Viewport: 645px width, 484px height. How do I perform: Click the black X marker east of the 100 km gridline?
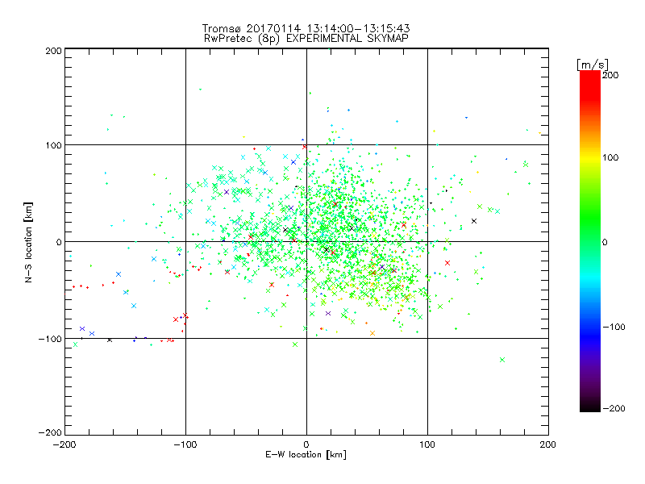click(474, 221)
